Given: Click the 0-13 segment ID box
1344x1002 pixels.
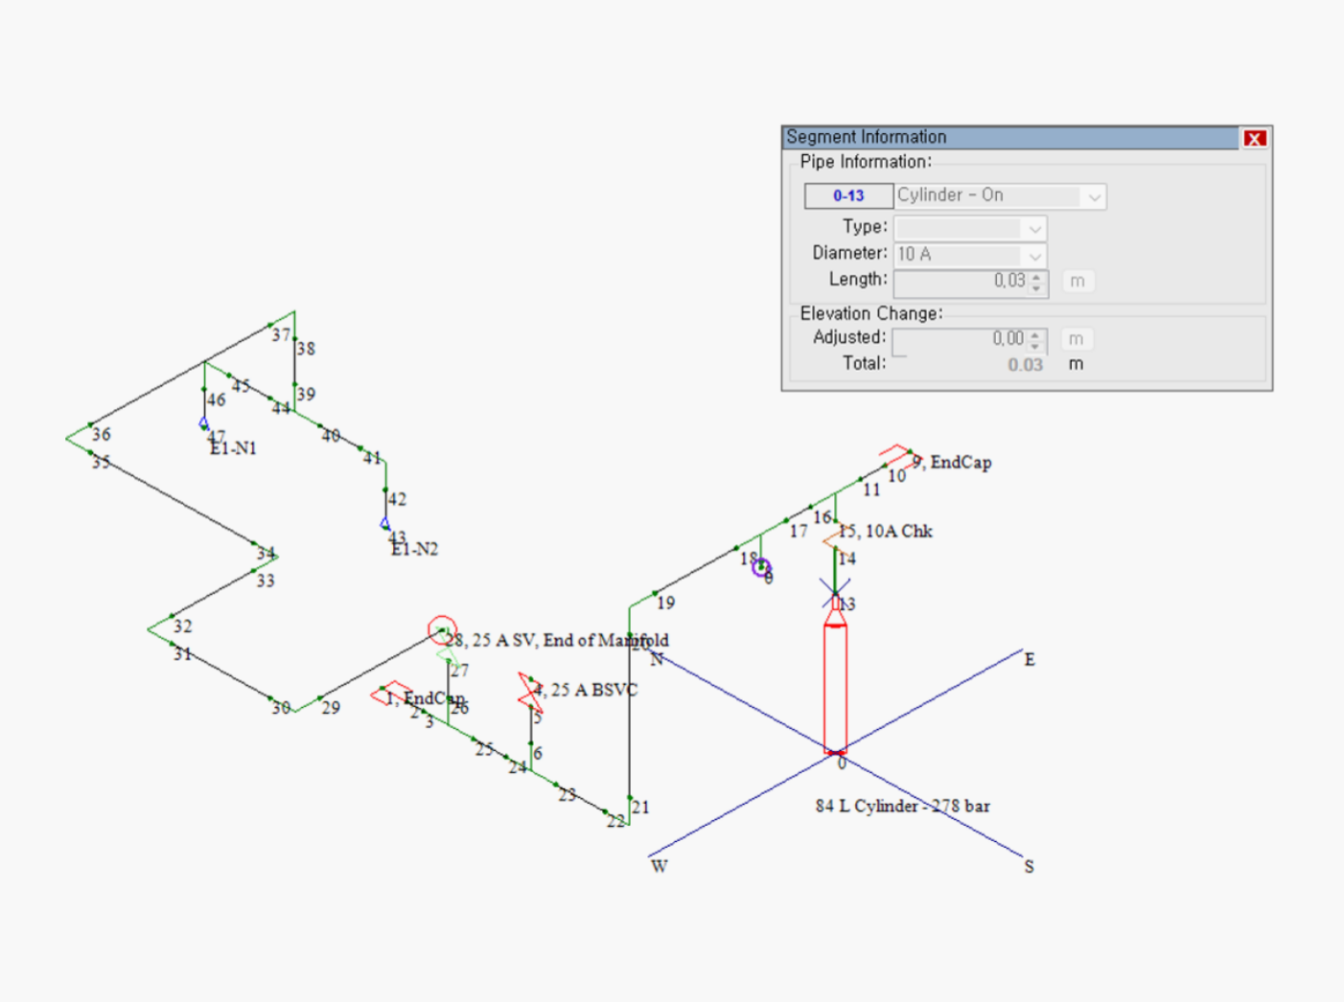Looking at the screenshot, I should [848, 196].
